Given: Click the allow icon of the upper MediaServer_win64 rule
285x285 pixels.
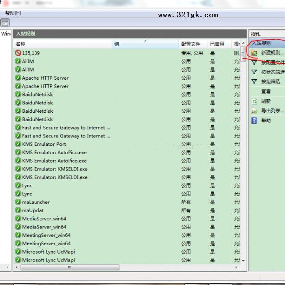Looking at the screenshot, I should 18,218.
